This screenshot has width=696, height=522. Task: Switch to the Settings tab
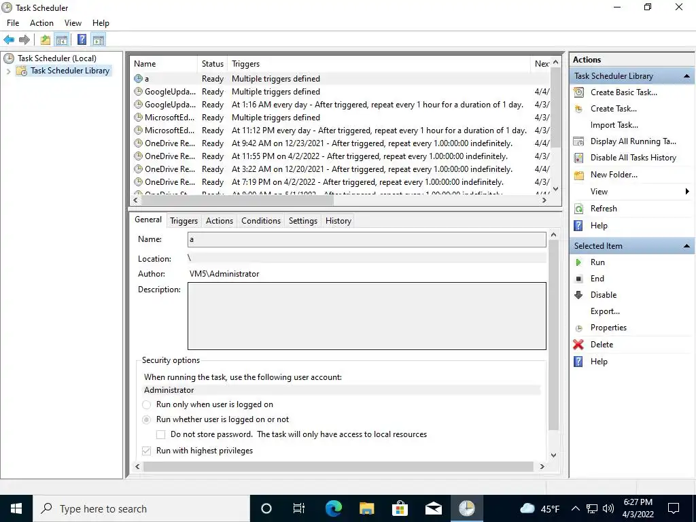pos(303,221)
